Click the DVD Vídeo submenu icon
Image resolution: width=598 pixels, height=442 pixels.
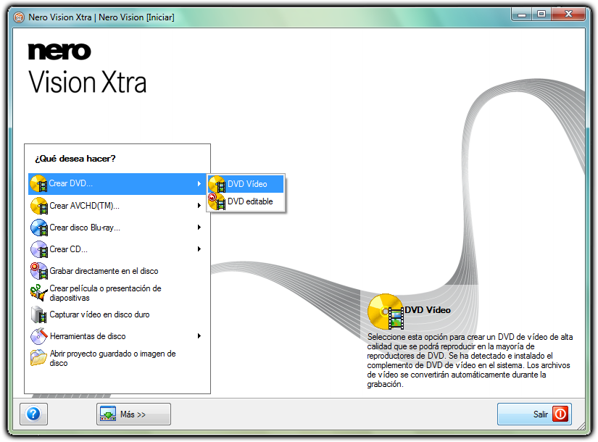[217, 184]
